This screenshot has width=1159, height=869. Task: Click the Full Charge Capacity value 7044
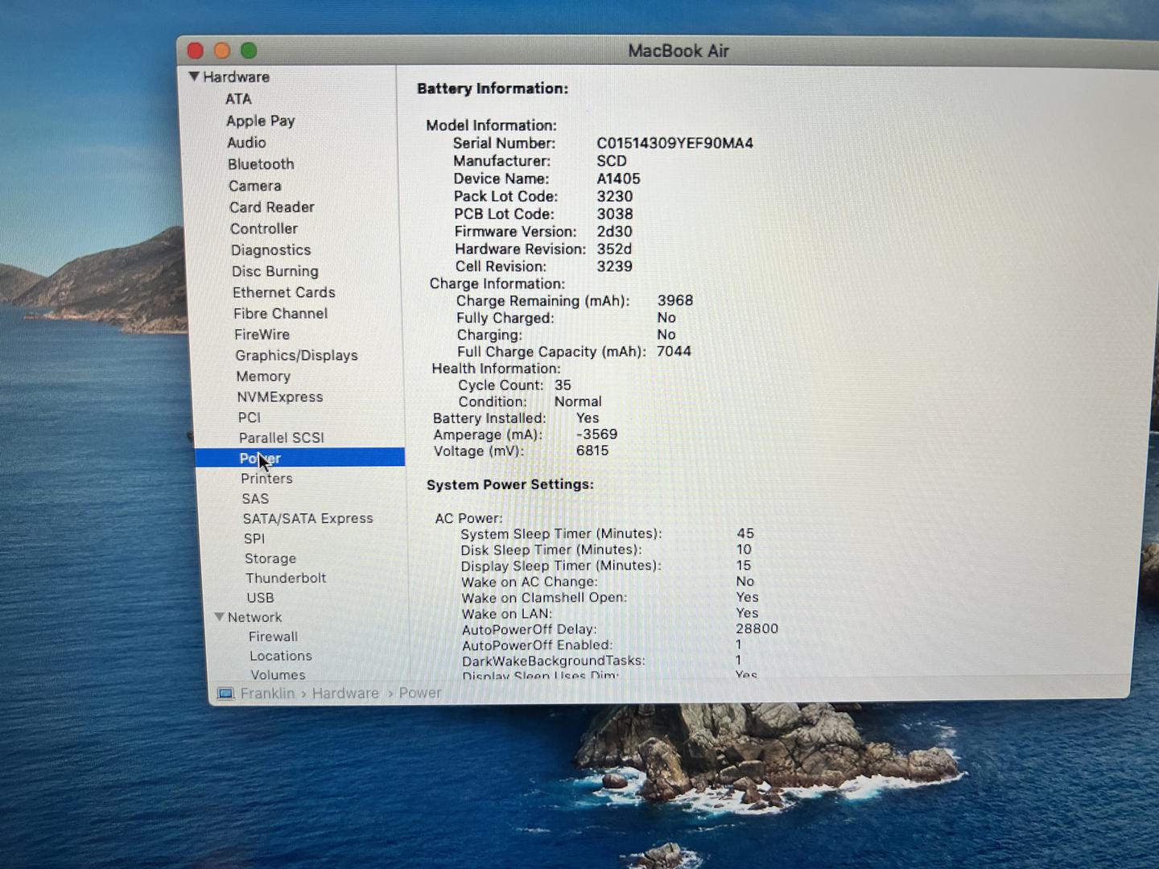(674, 352)
